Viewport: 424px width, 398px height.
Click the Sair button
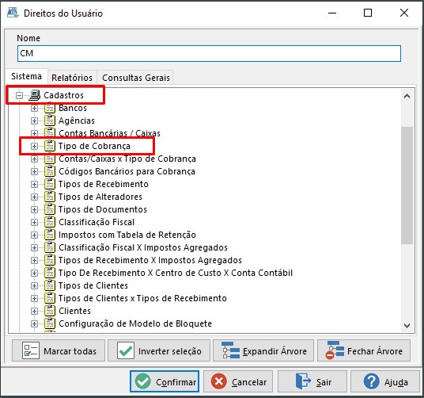point(312,381)
